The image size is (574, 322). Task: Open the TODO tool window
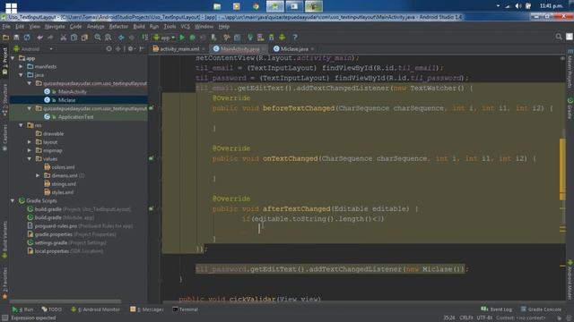click(x=52, y=309)
